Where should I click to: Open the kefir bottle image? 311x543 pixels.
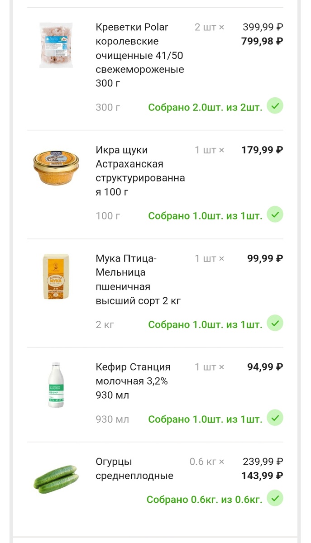[x=56, y=385]
